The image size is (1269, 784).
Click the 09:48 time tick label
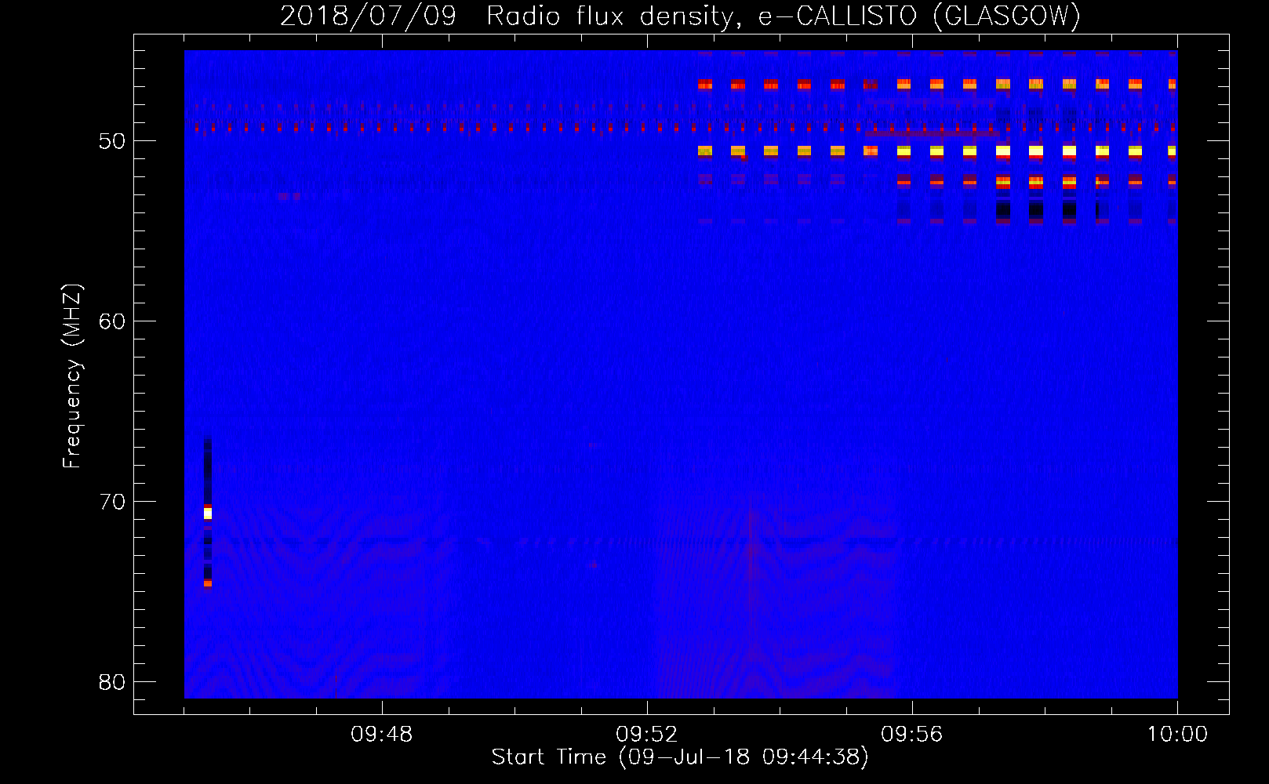382,735
